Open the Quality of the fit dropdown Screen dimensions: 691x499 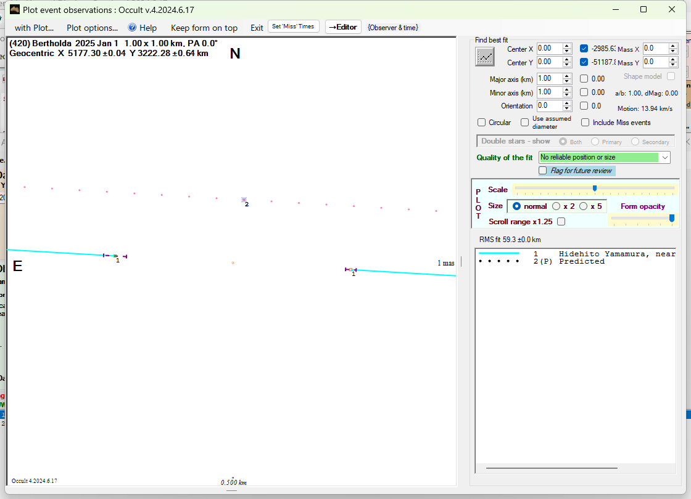point(664,158)
